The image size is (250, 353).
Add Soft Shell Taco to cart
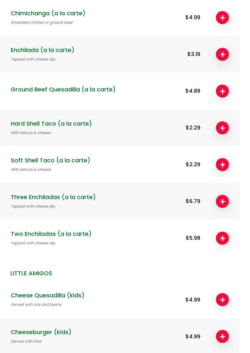(222, 165)
